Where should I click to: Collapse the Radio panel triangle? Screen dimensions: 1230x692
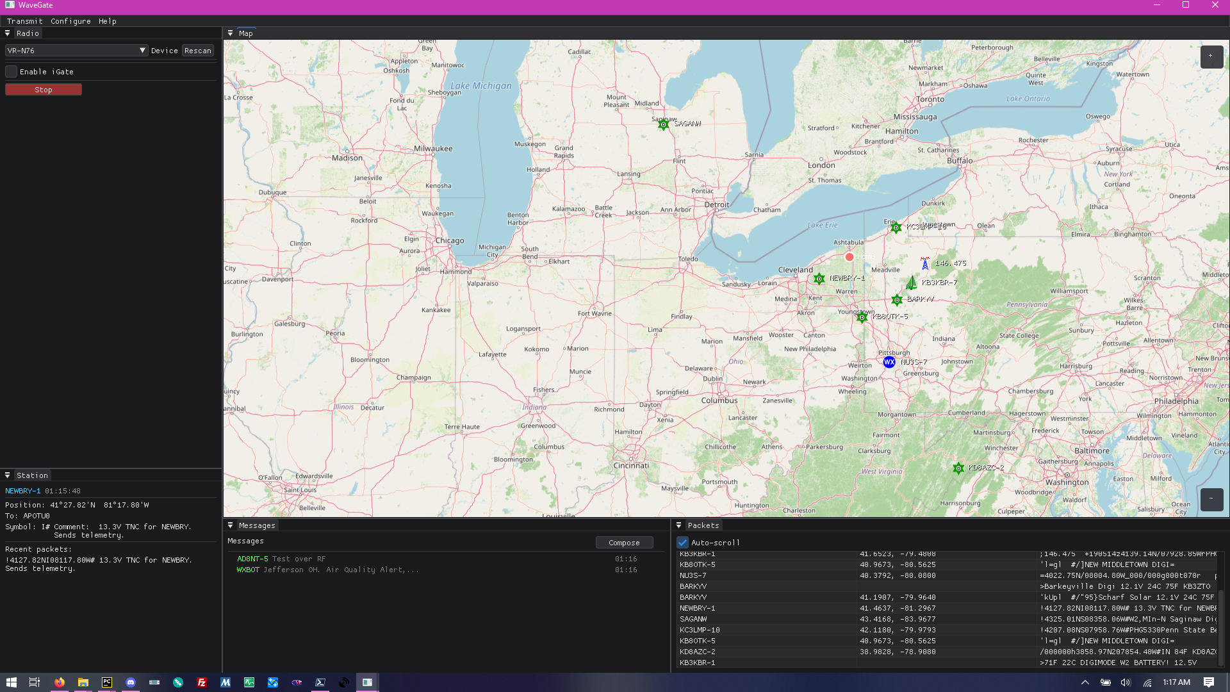[7, 33]
